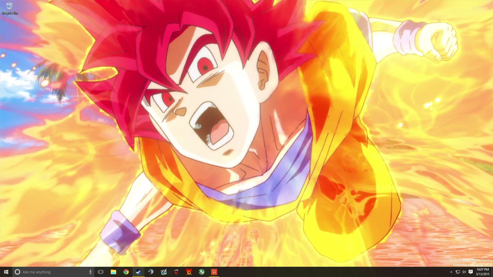Image resolution: width=493 pixels, height=277 pixels.
Task: Open the TeamSpeak taskbar icon
Action: pyautogui.click(x=151, y=272)
